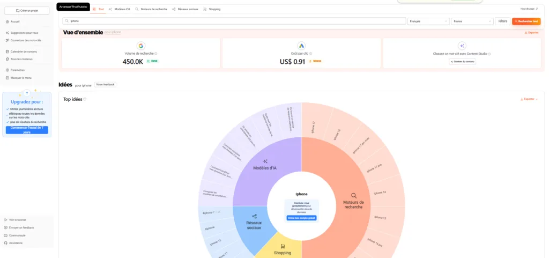Click the AnswerThePublic logo
This screenshot has height=258, width=549.
tap(73, 6)
